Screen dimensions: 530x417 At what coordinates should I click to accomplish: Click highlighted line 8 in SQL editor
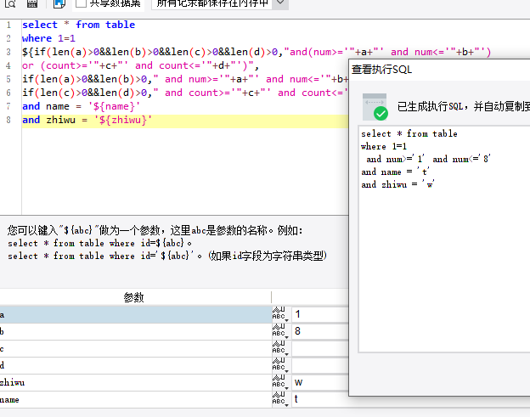[x=185, y=121]
